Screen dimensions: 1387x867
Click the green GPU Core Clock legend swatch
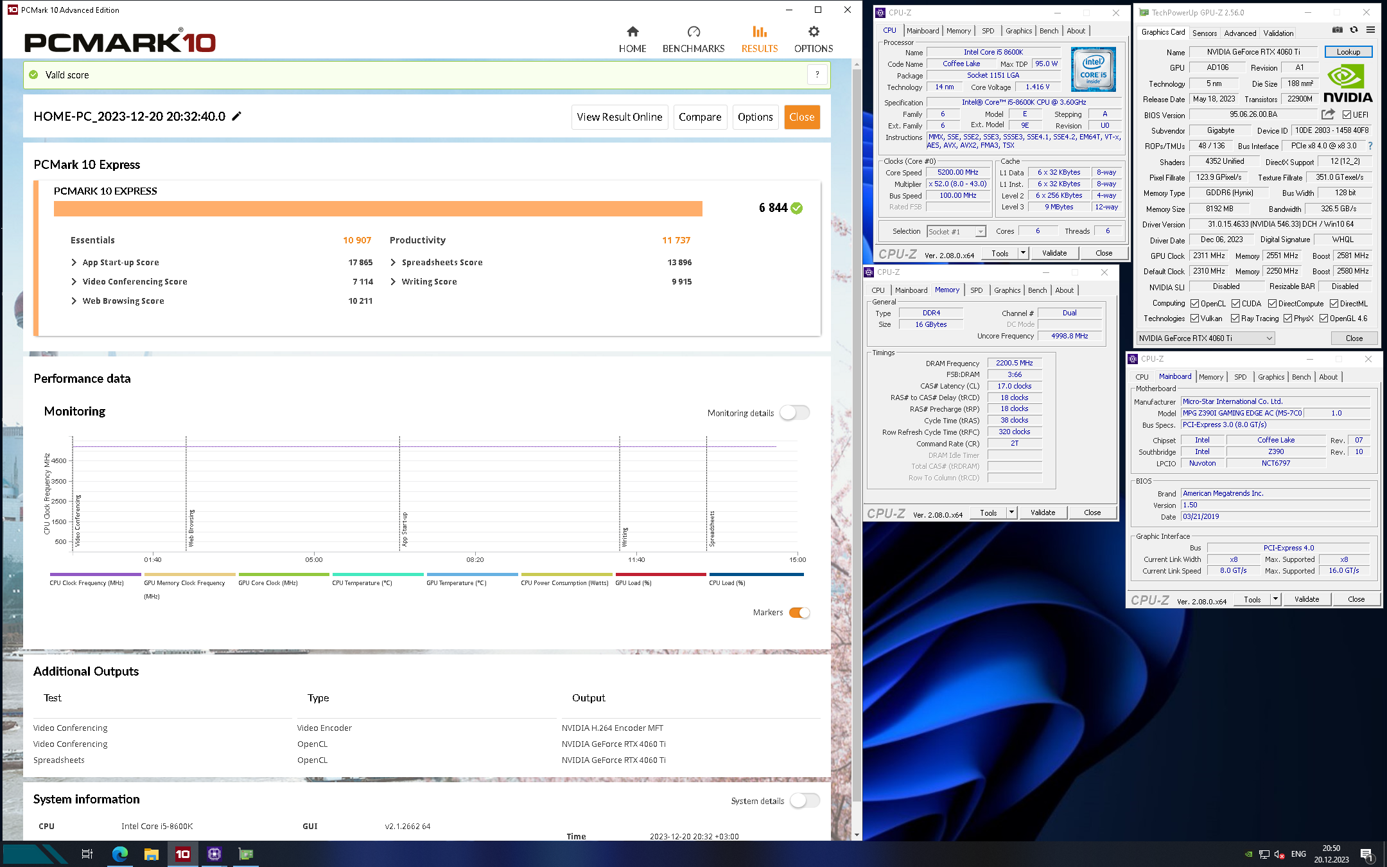(284, 574)
